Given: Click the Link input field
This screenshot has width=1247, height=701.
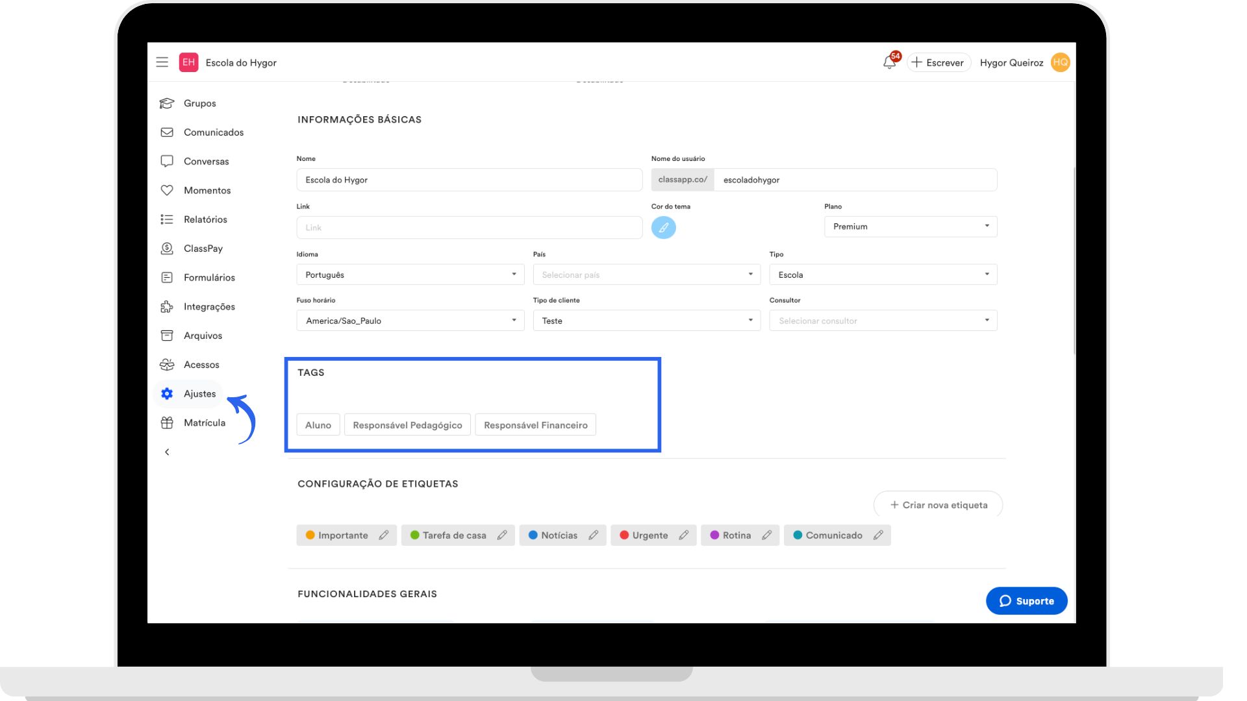Looking at the screenshot, I should click(x=470, y=228).
